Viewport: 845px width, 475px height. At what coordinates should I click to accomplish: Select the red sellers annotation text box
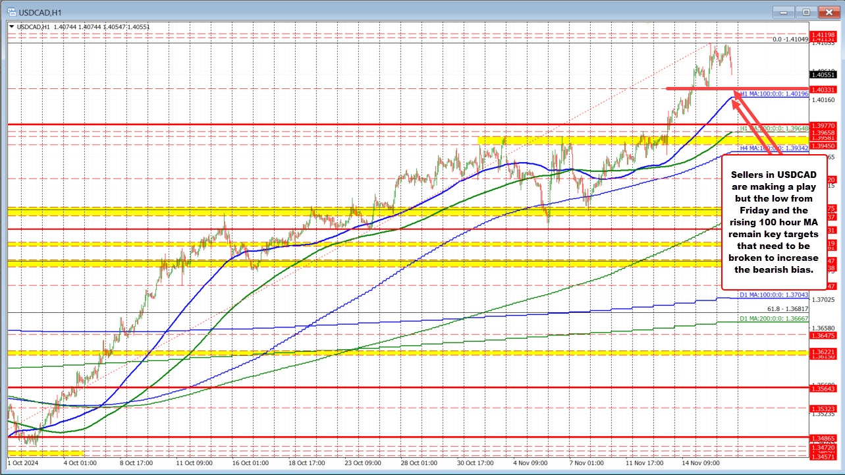click(774, 222)
